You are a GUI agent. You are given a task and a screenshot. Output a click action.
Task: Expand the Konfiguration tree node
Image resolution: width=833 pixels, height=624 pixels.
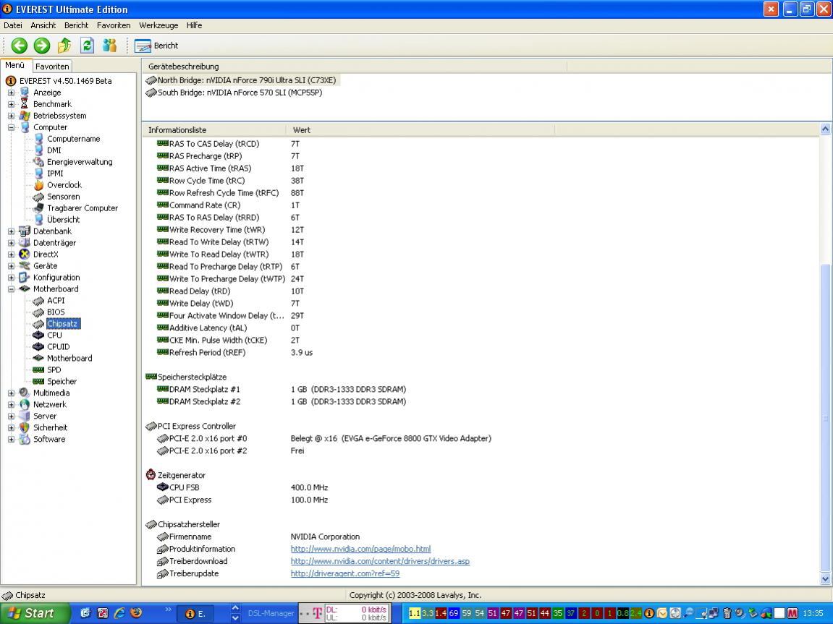point(11,278)
